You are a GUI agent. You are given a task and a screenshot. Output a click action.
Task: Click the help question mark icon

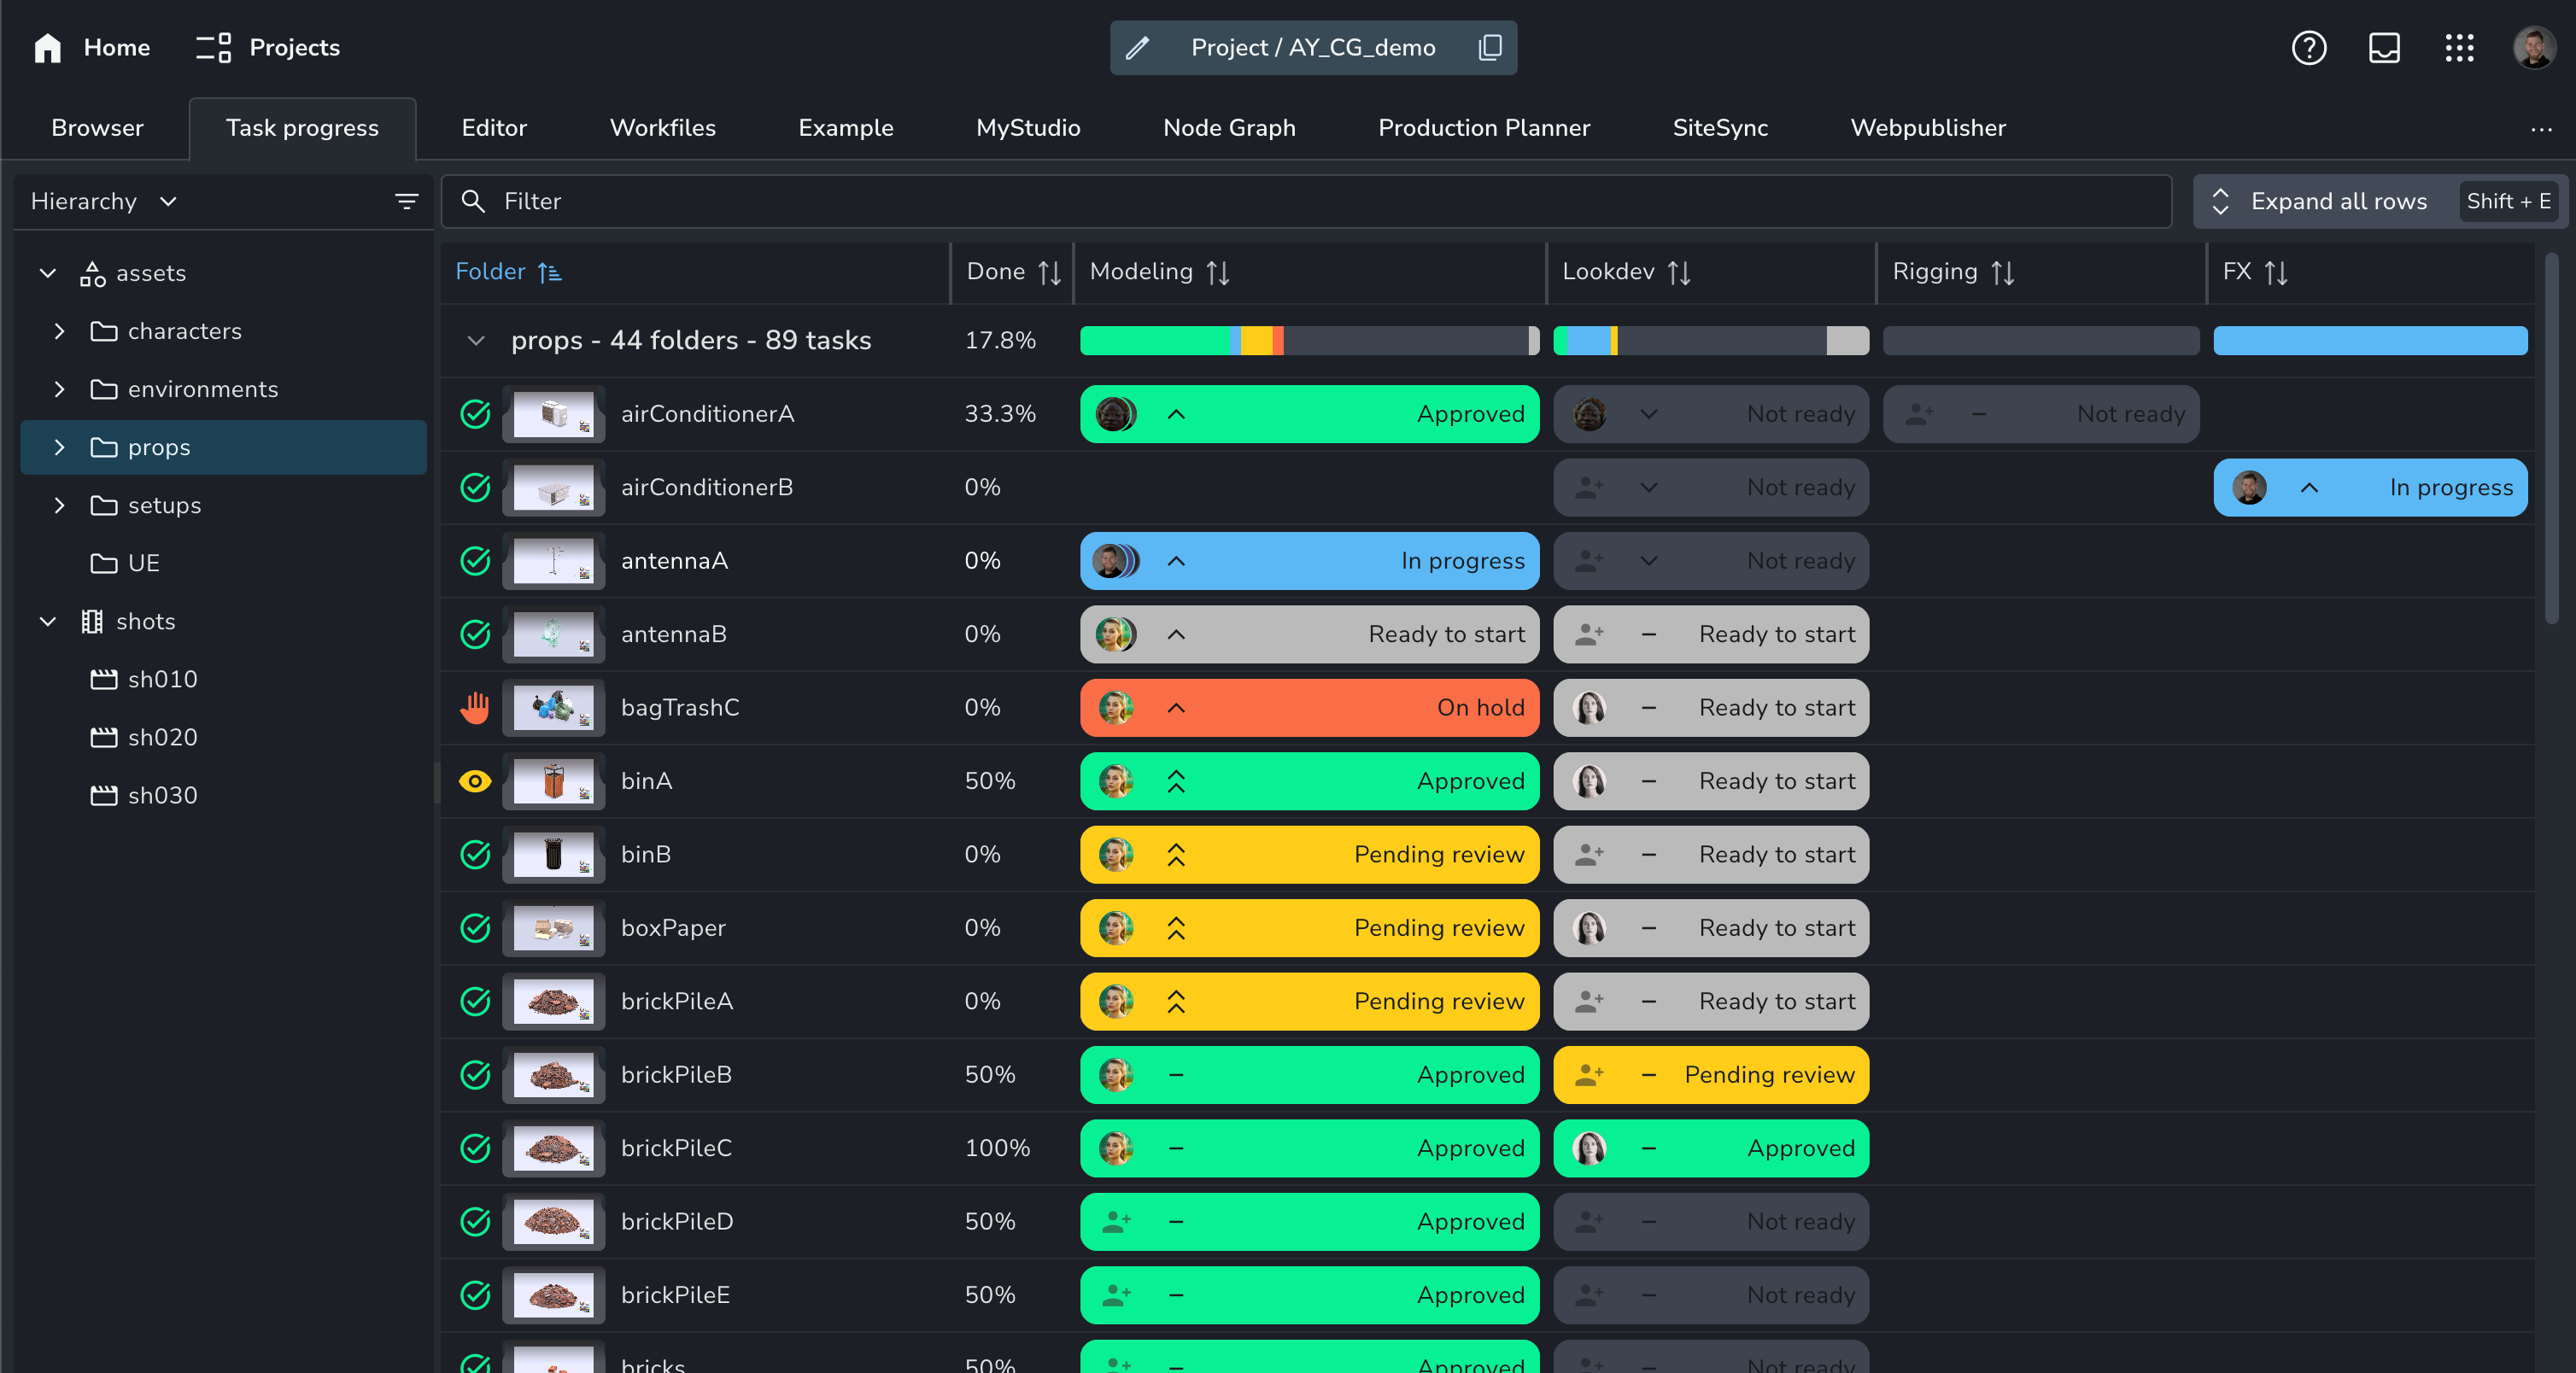point(2308,47)
